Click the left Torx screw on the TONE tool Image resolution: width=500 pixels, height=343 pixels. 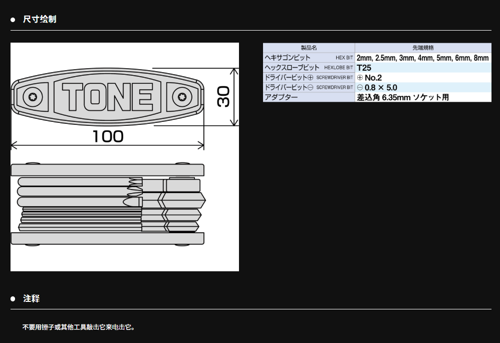click(33, 96)
